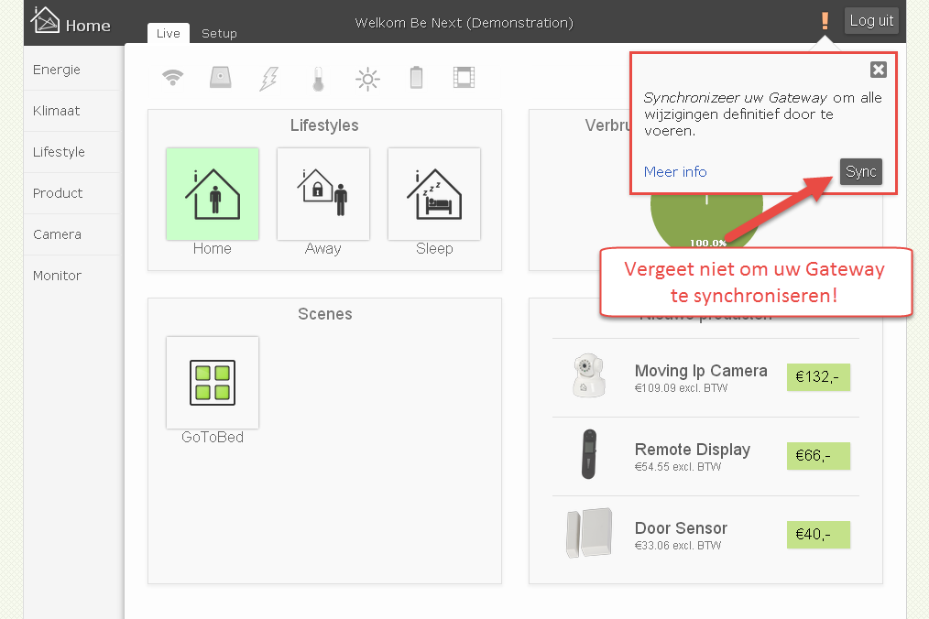929x619 pixels.
Task: Activate the Sleep lifestyle tile
Action: click(x=434, y=194)
